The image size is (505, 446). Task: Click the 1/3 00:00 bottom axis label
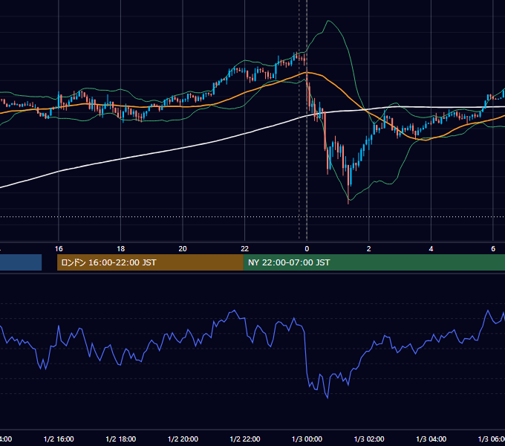pos(307,439)
